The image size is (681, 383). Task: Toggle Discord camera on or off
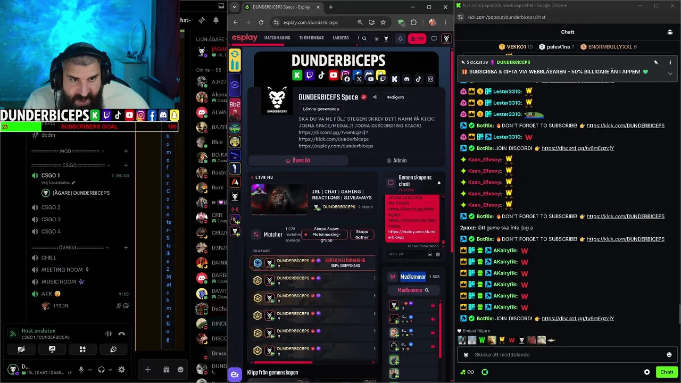click(21, 349)
